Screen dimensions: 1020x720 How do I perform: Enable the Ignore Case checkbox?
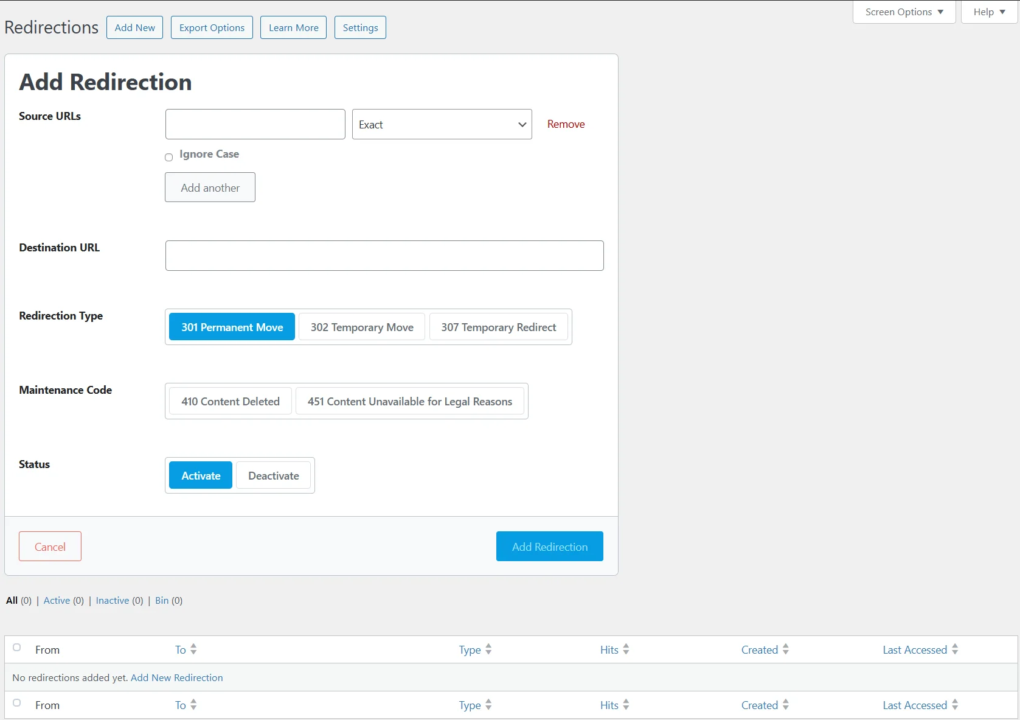pyautogui.click(x=169, y=157)
